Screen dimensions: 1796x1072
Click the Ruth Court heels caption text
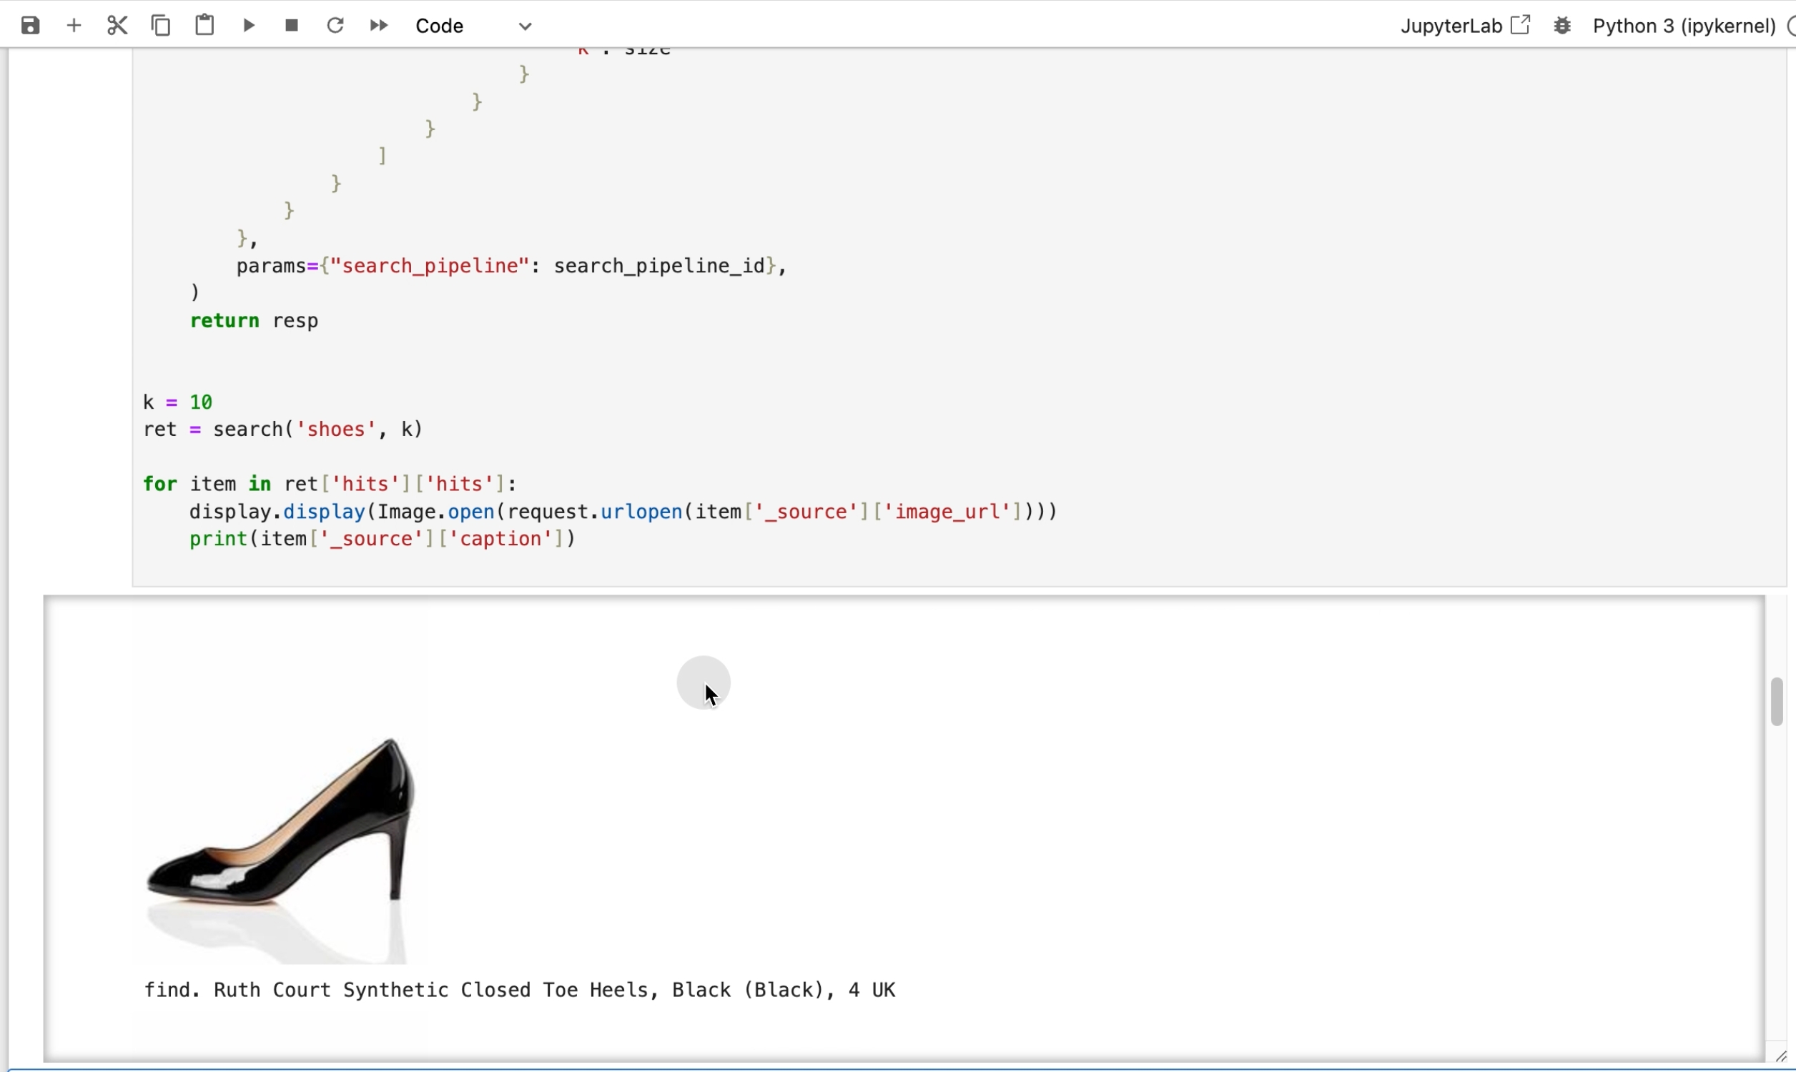(520, 990)
